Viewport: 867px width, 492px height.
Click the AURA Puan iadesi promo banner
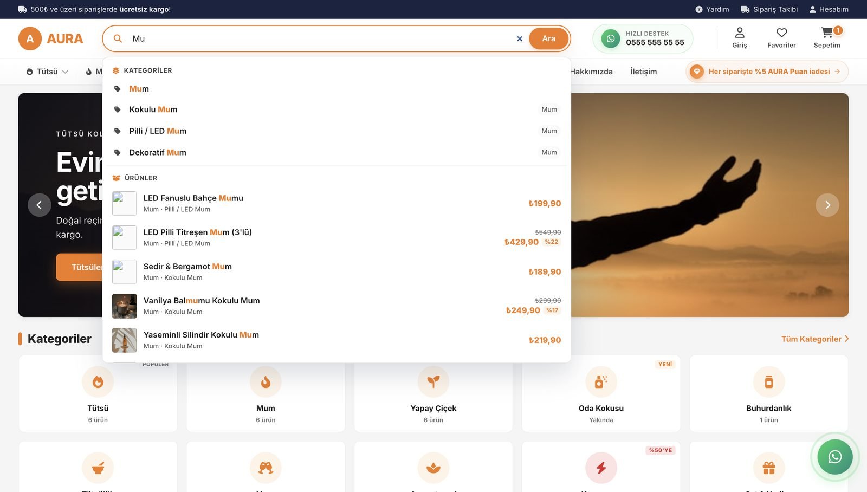point(767,72)
